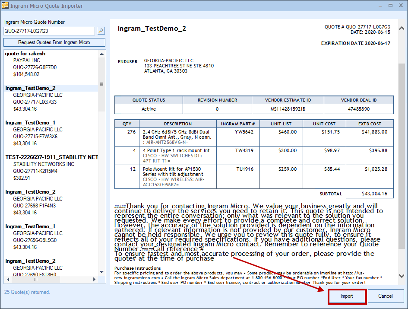Viewport: 408px width, 309px height.
Task: Click the UNIT COST column header
Action: tap(324, 124)
